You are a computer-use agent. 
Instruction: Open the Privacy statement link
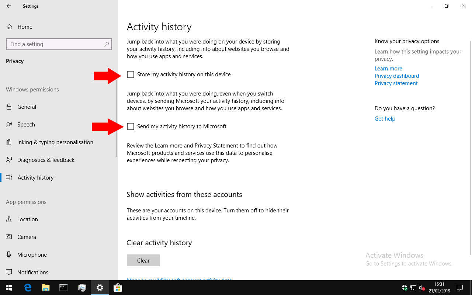(x=396, y=83)
